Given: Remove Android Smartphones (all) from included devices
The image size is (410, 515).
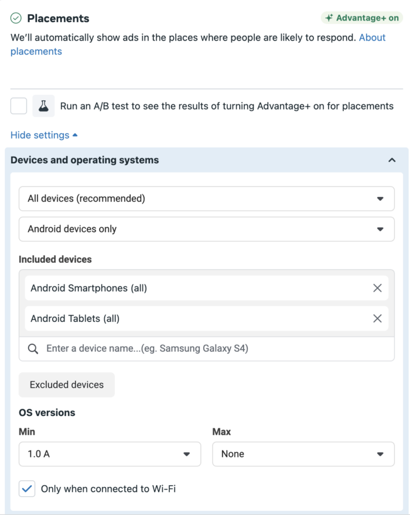Looking at the screenshot, I should (377, 288).
